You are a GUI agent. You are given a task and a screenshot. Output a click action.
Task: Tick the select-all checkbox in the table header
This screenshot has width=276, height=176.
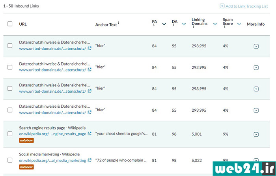pyautogui.click(x=10, y=24)
